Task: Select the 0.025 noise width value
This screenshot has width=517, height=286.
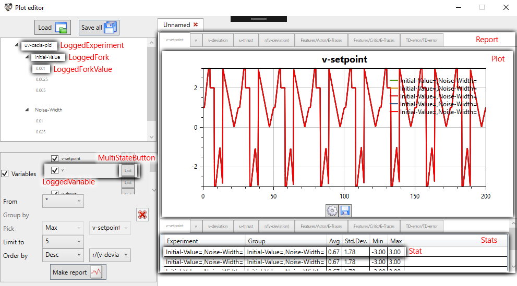Action: tap(41, 132)
